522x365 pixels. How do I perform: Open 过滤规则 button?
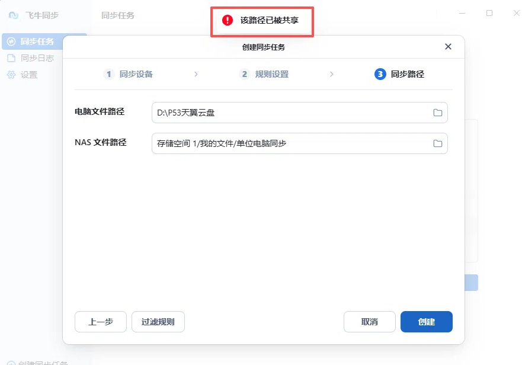point(158,322)
